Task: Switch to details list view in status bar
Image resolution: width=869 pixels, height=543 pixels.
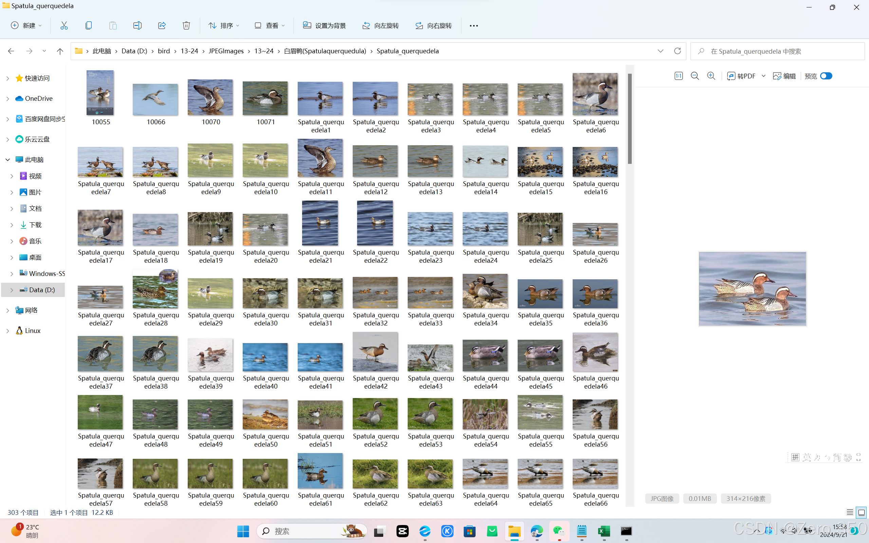Action: 850,512
